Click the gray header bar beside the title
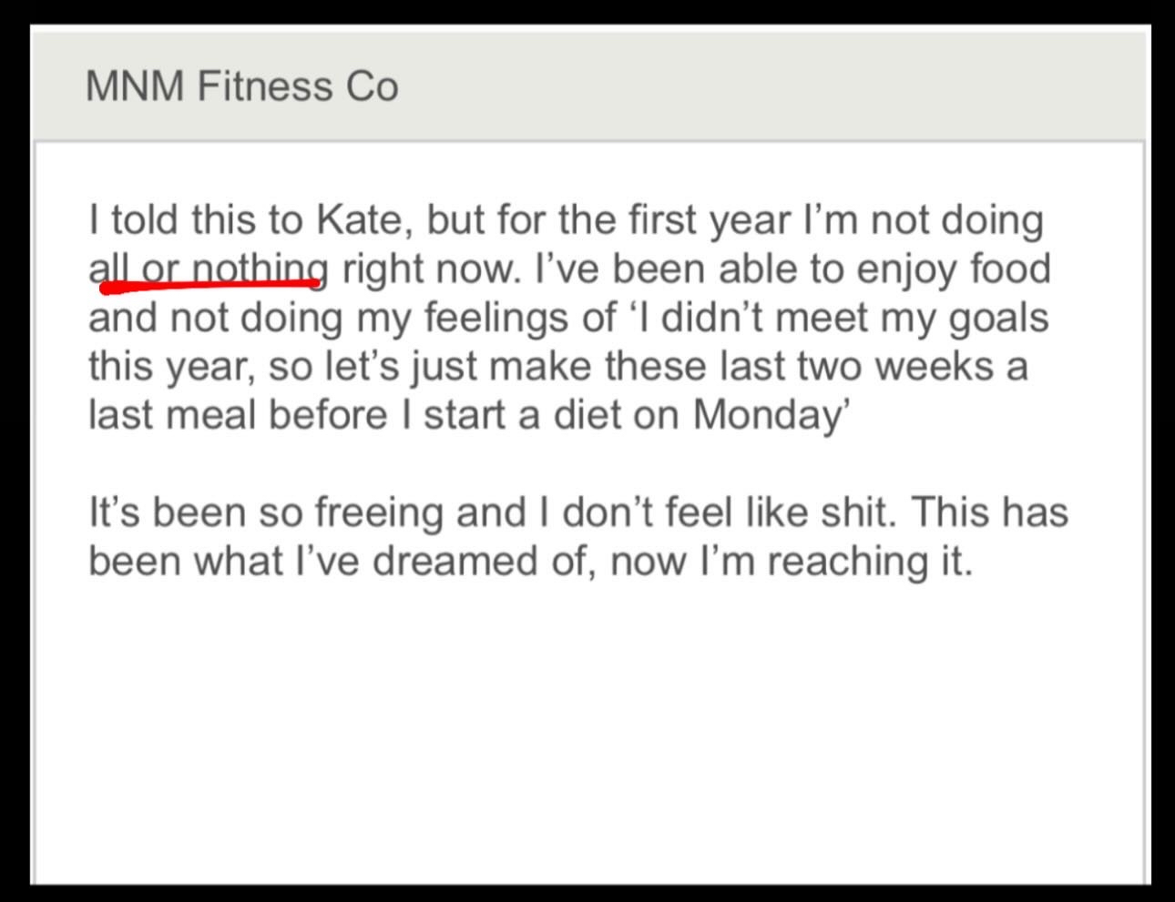The height and width of the screenshot is (902, 1175). tap(774, 86)
